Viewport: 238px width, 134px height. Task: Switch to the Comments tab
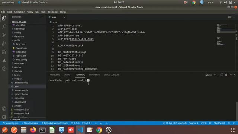(x=94, y=75)
